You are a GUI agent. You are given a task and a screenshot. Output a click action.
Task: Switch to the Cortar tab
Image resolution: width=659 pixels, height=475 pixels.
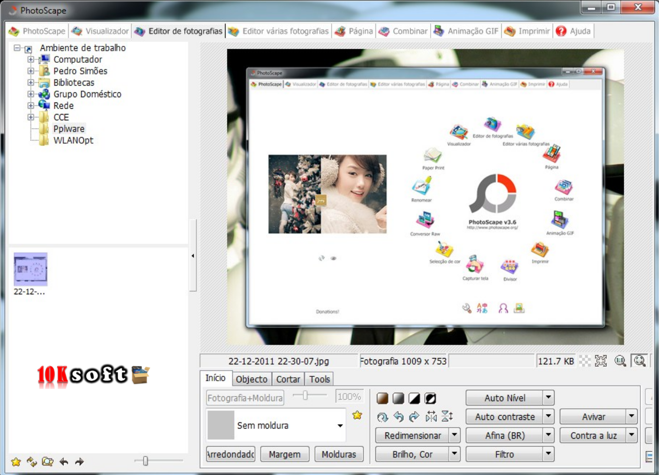[288, 379]
